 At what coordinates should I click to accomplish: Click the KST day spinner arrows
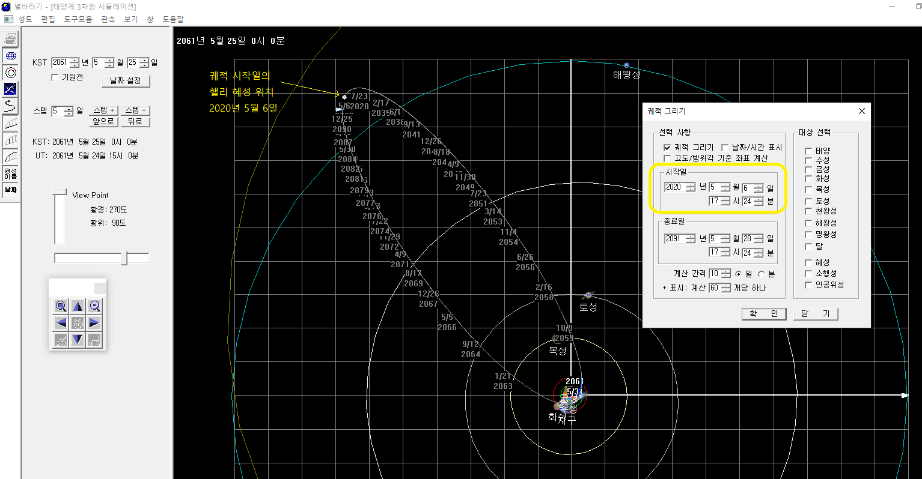pos(144,62)
